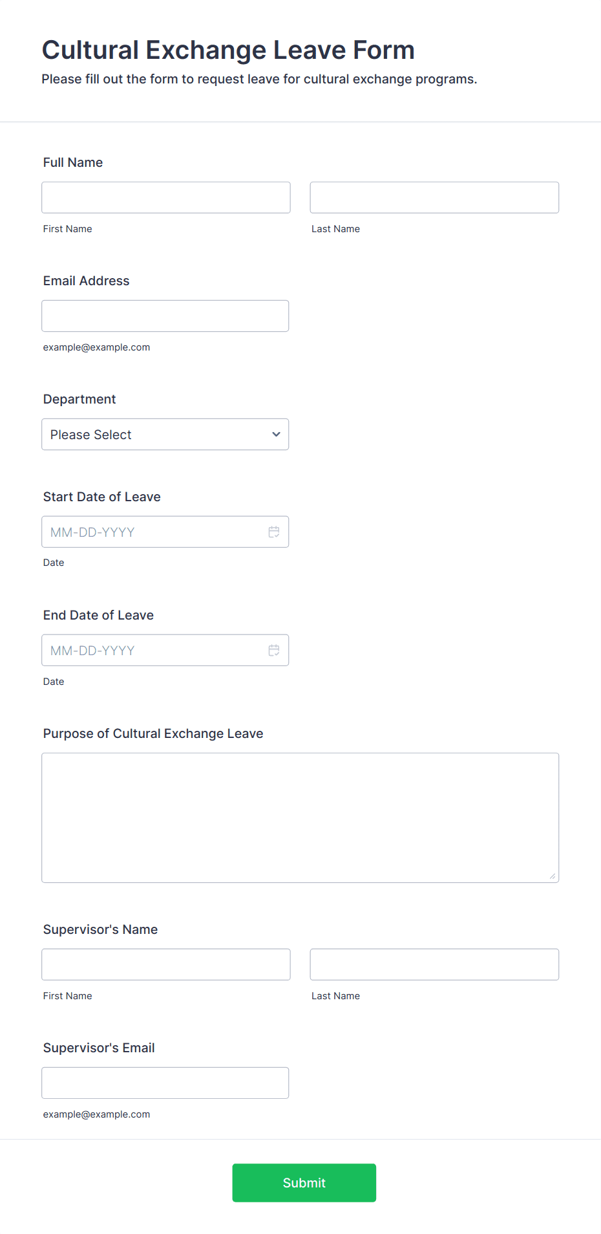601x1234 pixels.
Task: Click the Start Date of Leave field
Action: [x=165, y=532]
